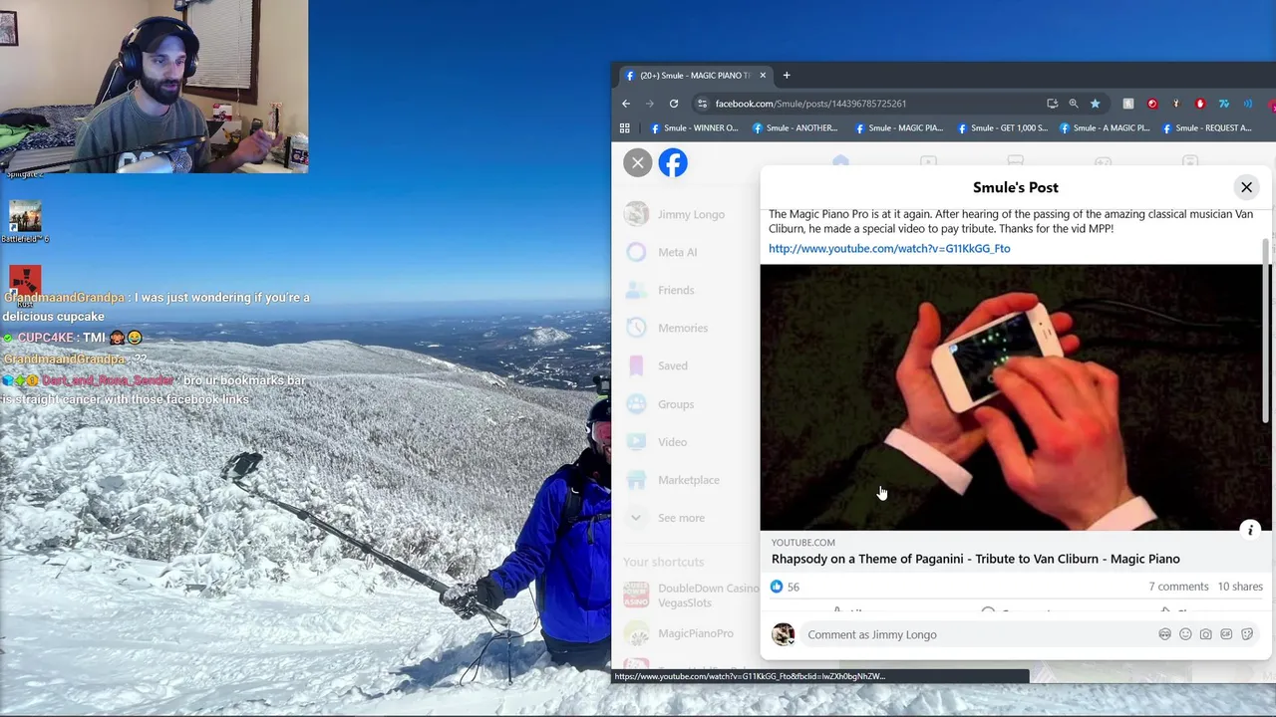
Task: Open Video from the sidebar
Action: click(656, 442)
